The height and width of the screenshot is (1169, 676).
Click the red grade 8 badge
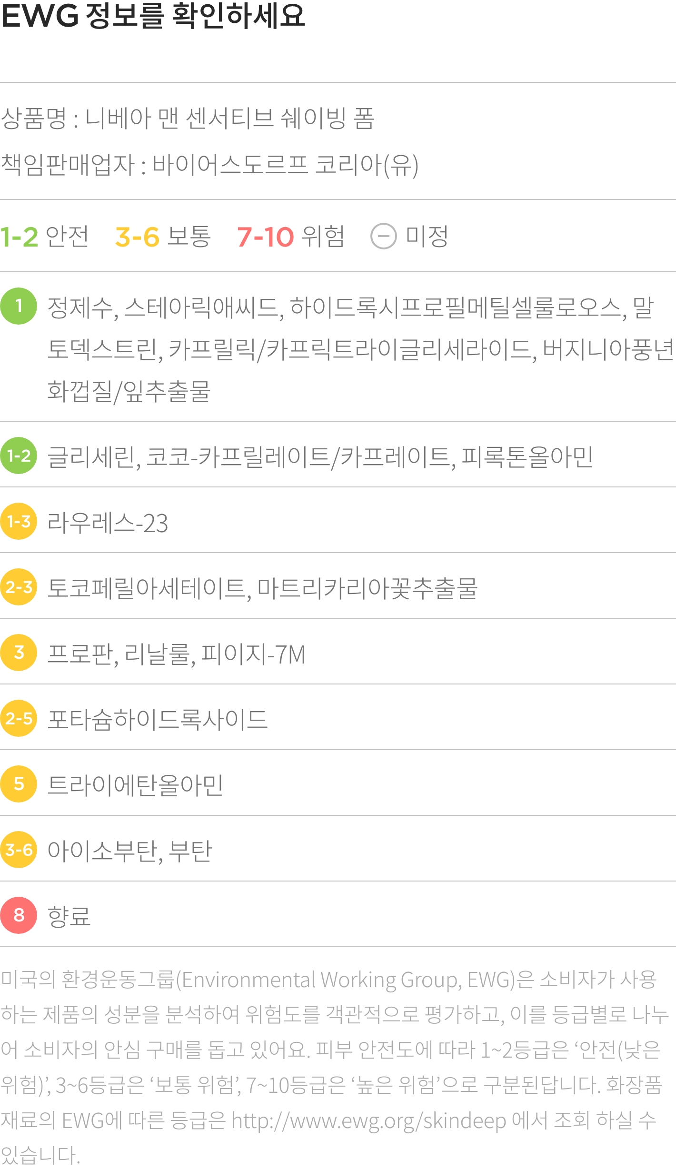click(x=19, y=915)
